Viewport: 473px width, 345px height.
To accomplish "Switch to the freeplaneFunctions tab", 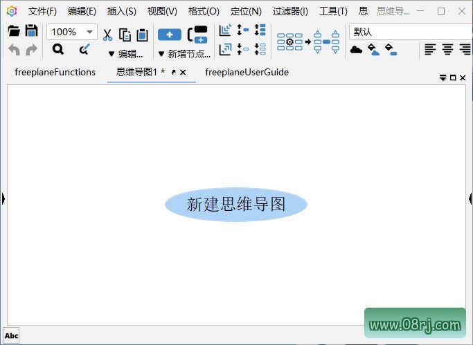I will pos(55,73).
